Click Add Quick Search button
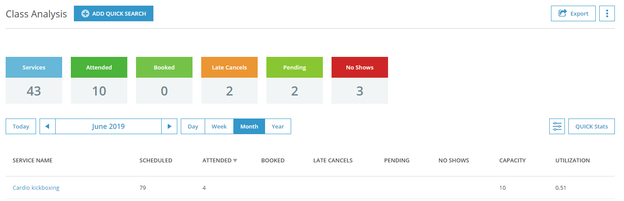Screen dimensions: 624x201 (113, 13)
